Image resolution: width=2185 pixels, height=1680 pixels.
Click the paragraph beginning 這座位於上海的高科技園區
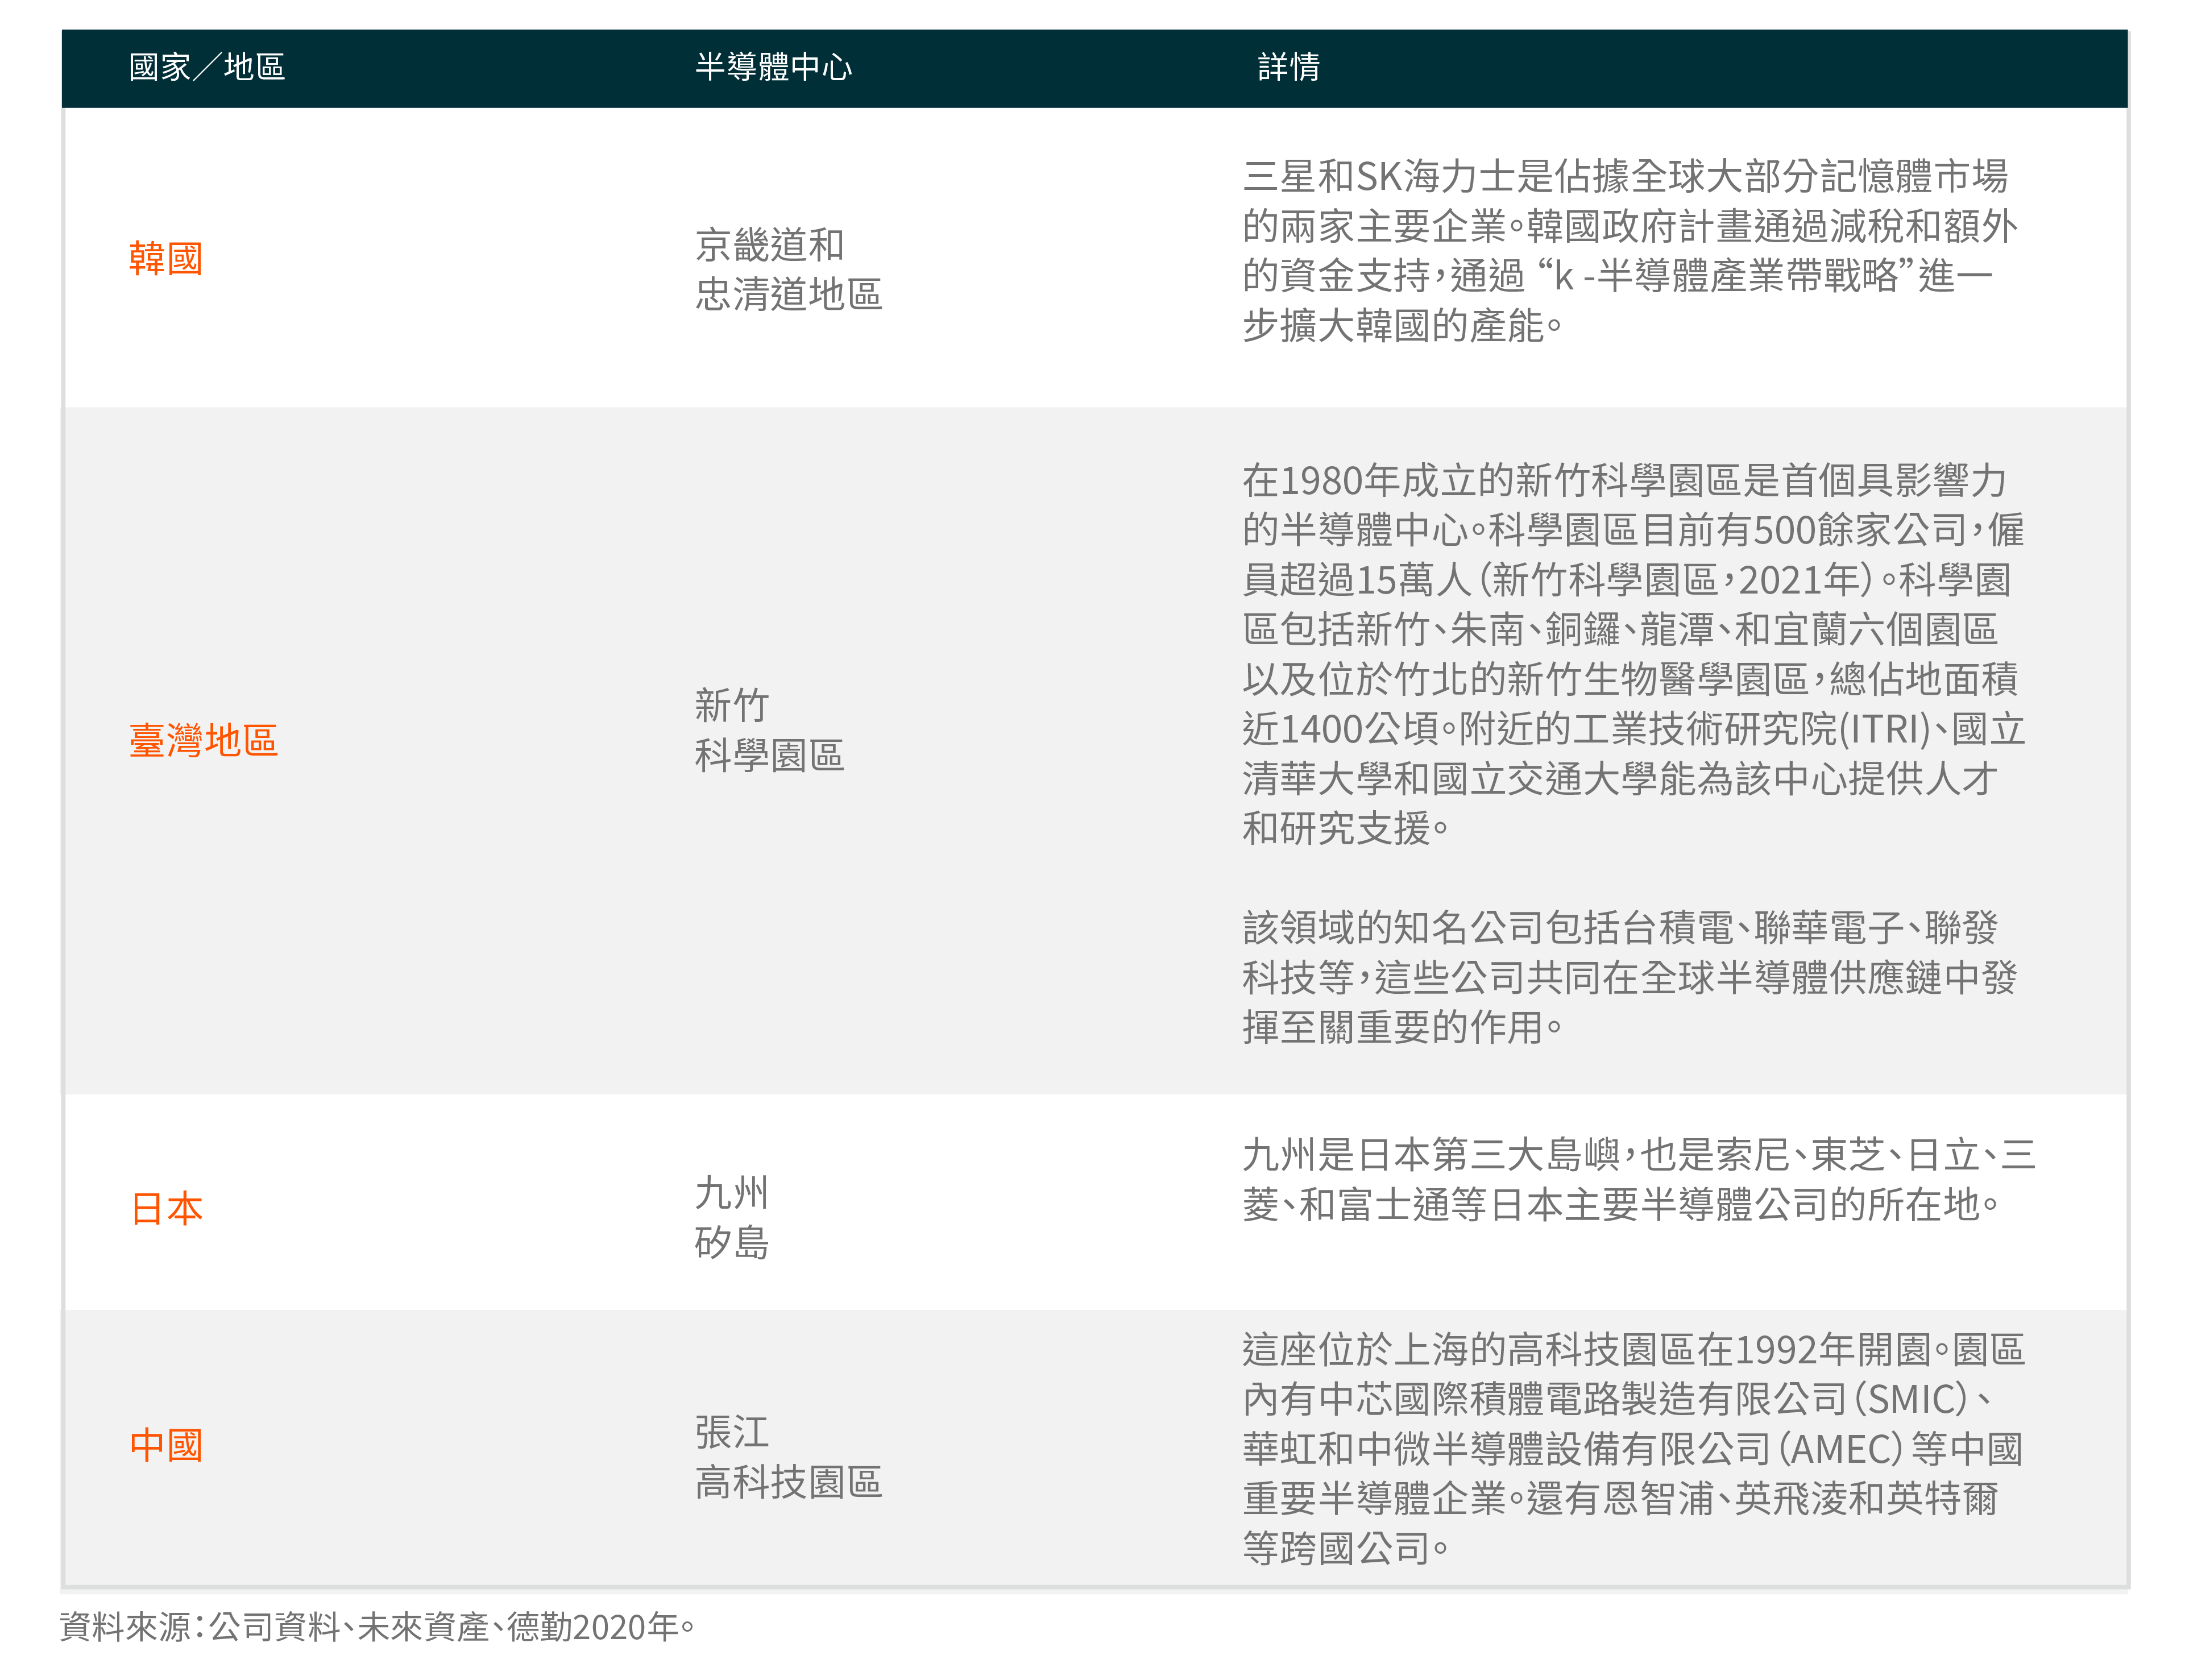[1634, 1448]
